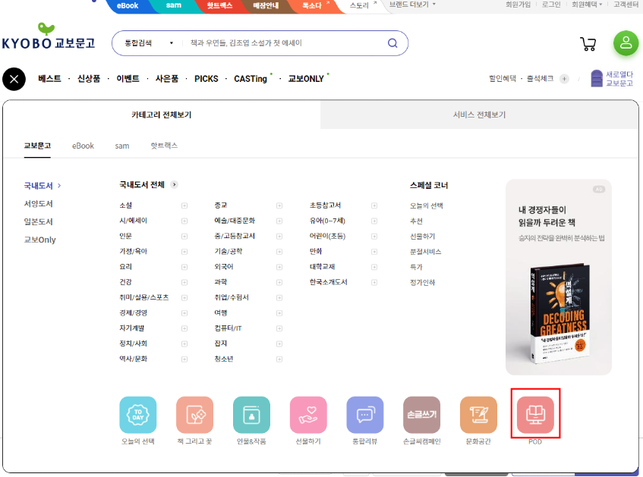Expand the 소설 category plus icon
This screenshot has width=643, height=477.
[x=184, y=206]
